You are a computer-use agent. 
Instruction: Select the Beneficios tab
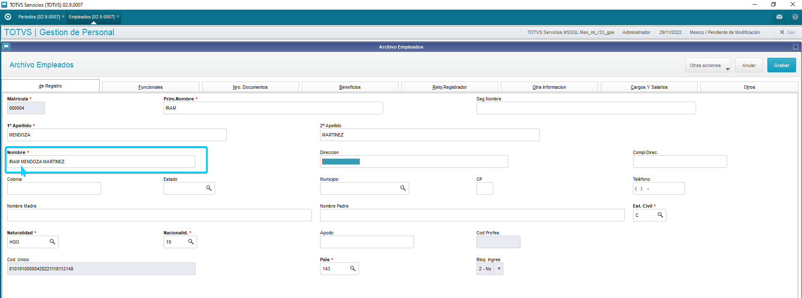[350, 87]
